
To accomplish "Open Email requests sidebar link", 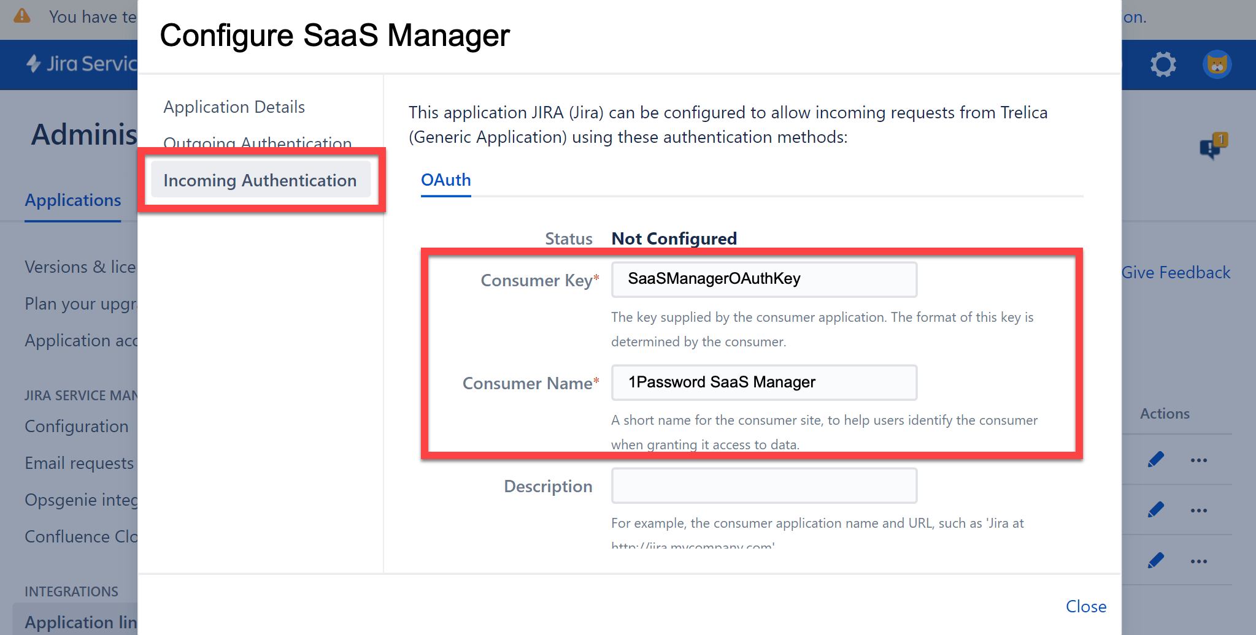I will [79, 463].
